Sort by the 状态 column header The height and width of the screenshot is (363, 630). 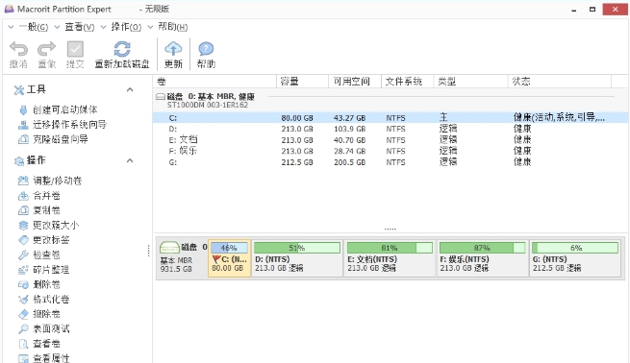pyautogui.click(x=560, y=82)
